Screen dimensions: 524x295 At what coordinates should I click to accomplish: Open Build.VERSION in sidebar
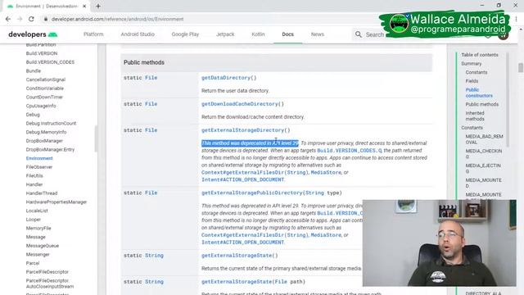click(x=42, y=53)
